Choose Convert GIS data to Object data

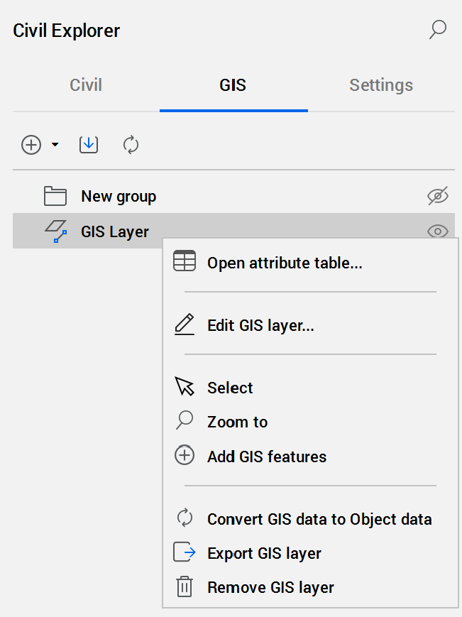point(319,519)
